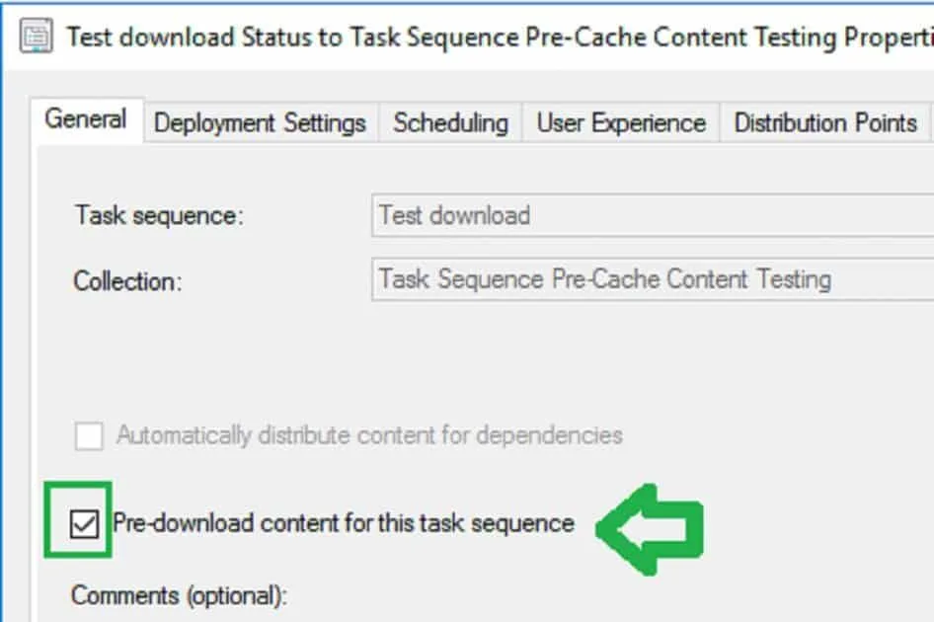Click the Task sequence label
The width and height of the screenshot is (934, 622).
coord(159,216)
